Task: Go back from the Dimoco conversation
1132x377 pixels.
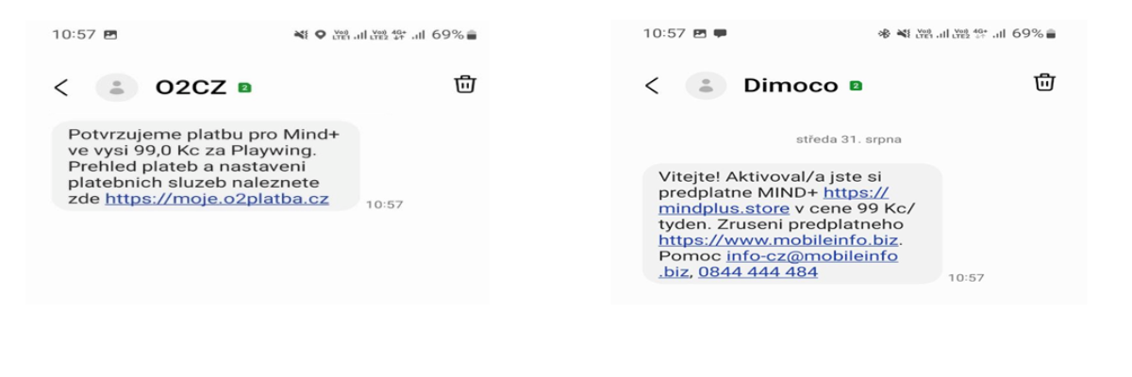Action: point(652,86)
